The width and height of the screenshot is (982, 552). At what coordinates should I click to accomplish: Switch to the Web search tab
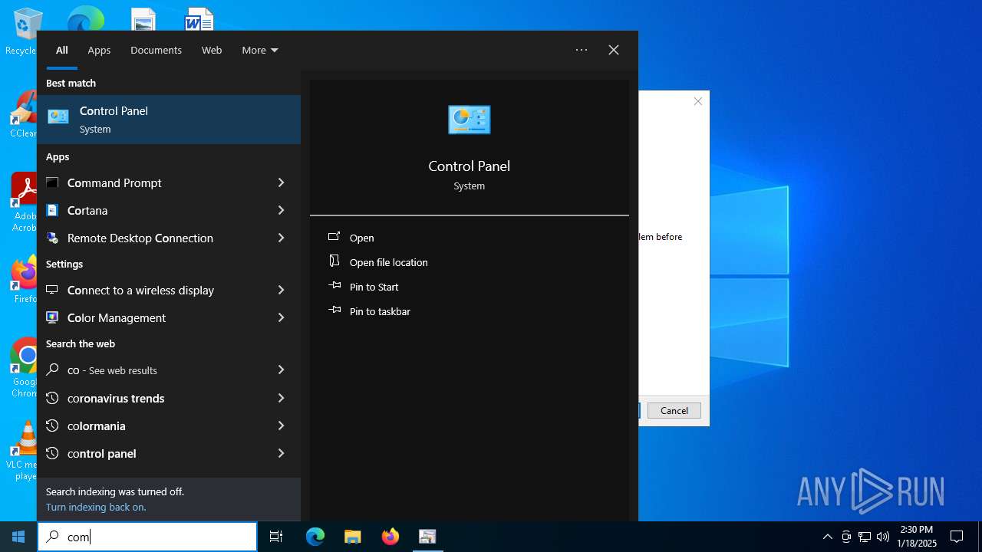pos(212,50)
